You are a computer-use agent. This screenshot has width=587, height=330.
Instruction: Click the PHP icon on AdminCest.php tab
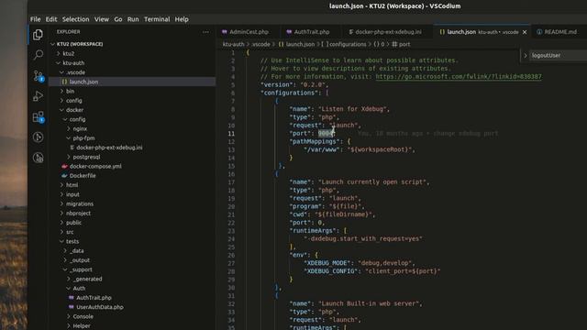[x=224, y=32]
